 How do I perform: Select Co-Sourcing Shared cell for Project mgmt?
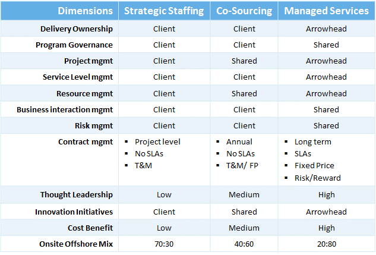tap(244, 61)
